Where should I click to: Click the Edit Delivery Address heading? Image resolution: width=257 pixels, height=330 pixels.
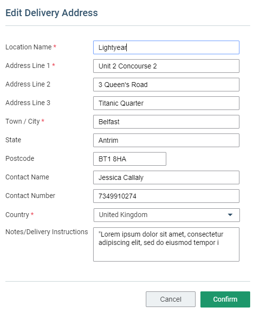click(52, 13)
